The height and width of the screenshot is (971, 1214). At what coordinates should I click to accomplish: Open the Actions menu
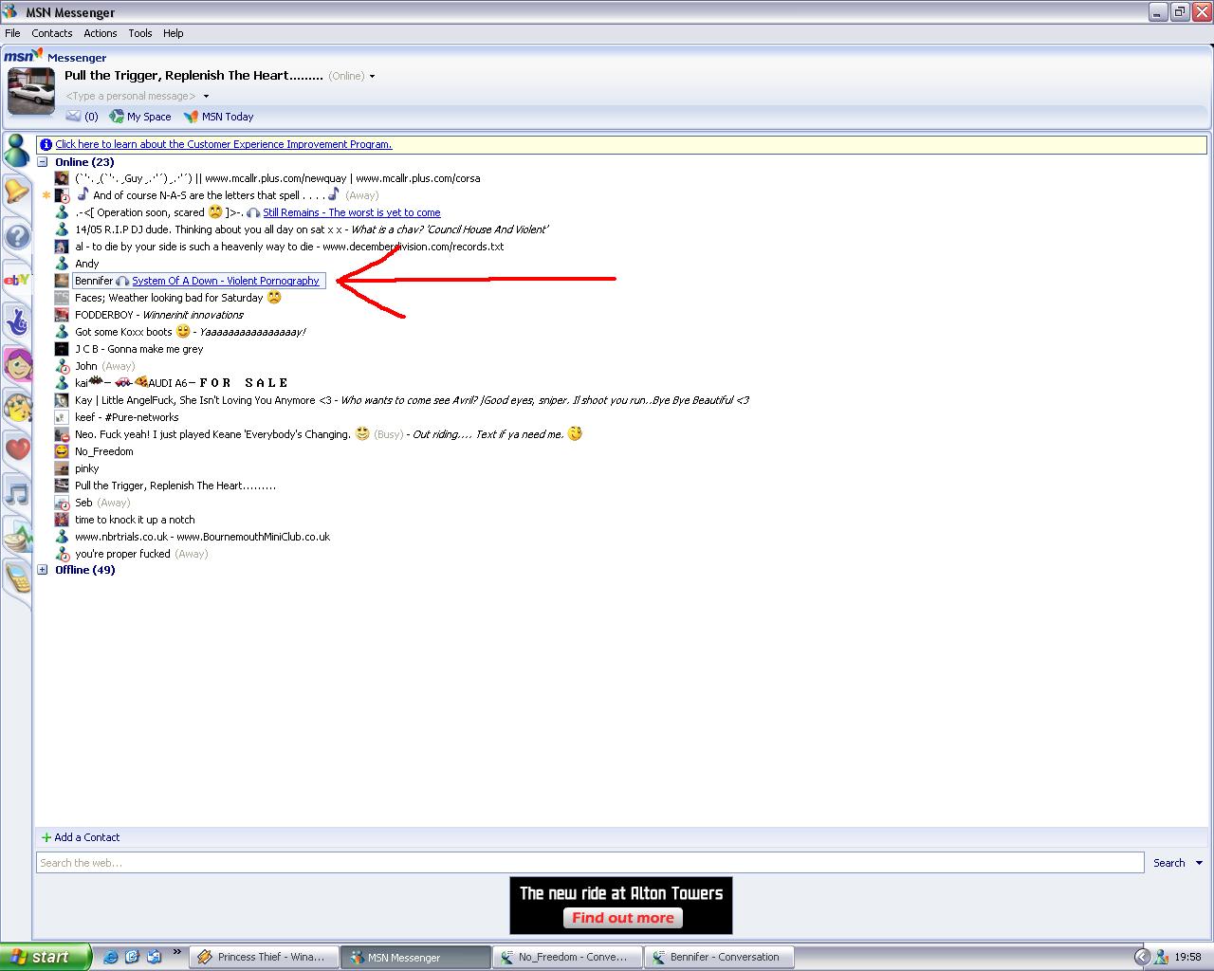click(x=101, y=33)
